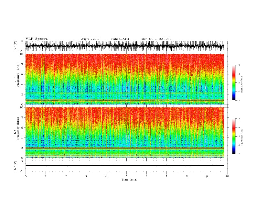
Task: Click the ch.1 frequency tick label "6"
Action: (x=22, y=74)
